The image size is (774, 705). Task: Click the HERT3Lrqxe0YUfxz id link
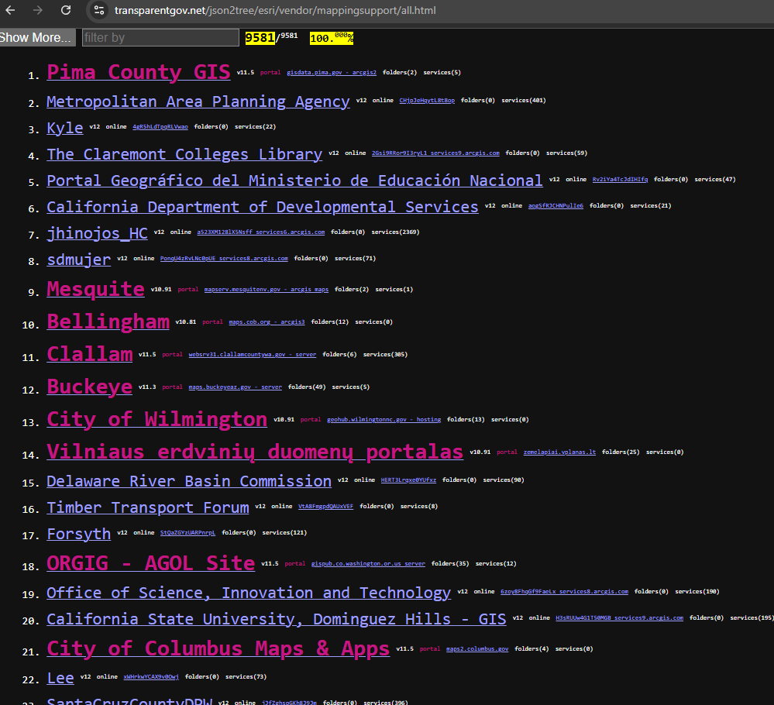tap(408, 480)
